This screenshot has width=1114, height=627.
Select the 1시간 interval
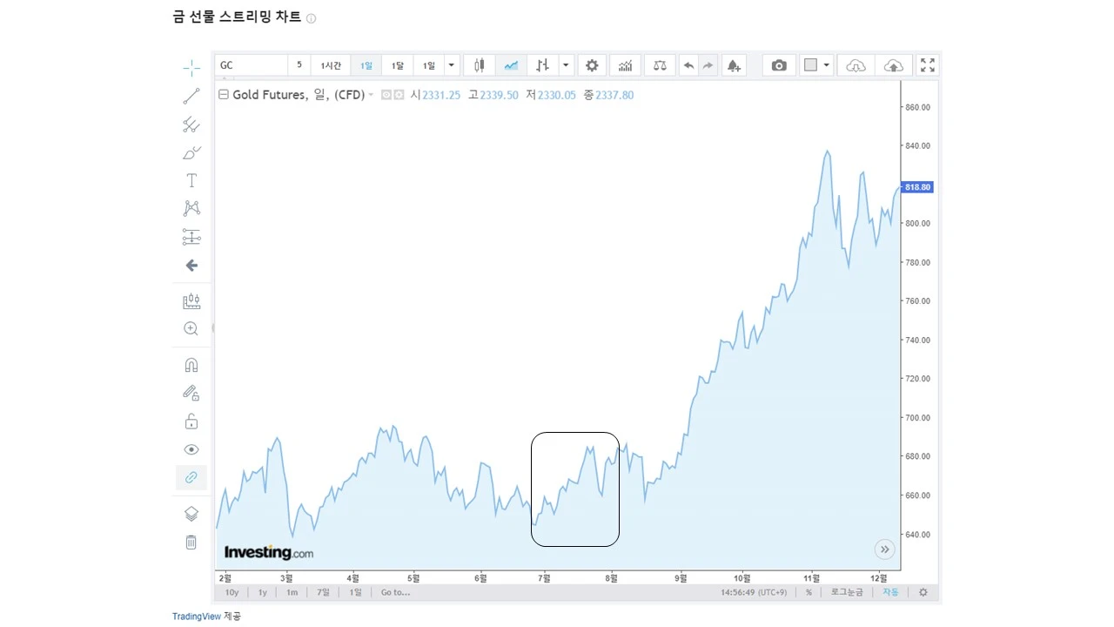pos(331,65)
